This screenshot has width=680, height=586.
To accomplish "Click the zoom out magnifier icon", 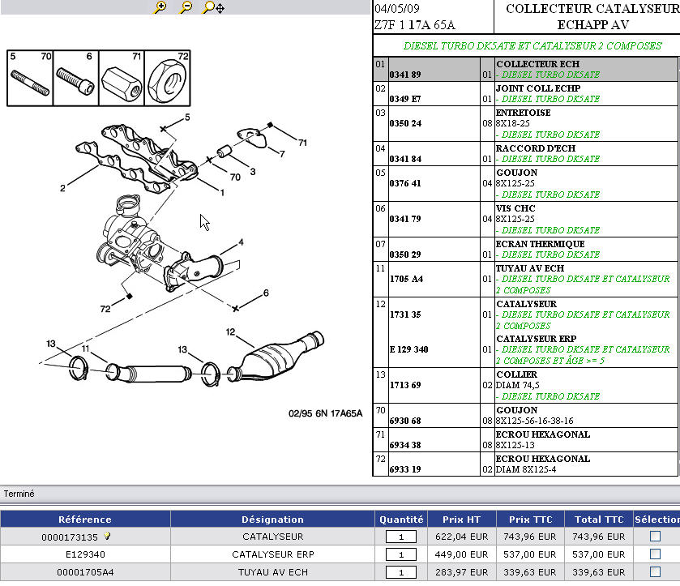I will tap(186, 7).
